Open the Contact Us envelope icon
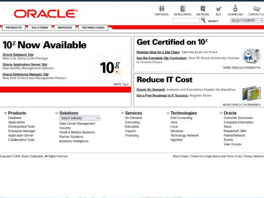The width and height of the screenshot is (264, 198). coord(257,8)
